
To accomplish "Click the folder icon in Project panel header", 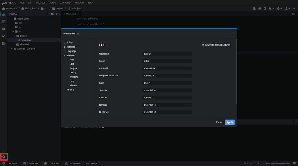I will [x=52, y=14].
